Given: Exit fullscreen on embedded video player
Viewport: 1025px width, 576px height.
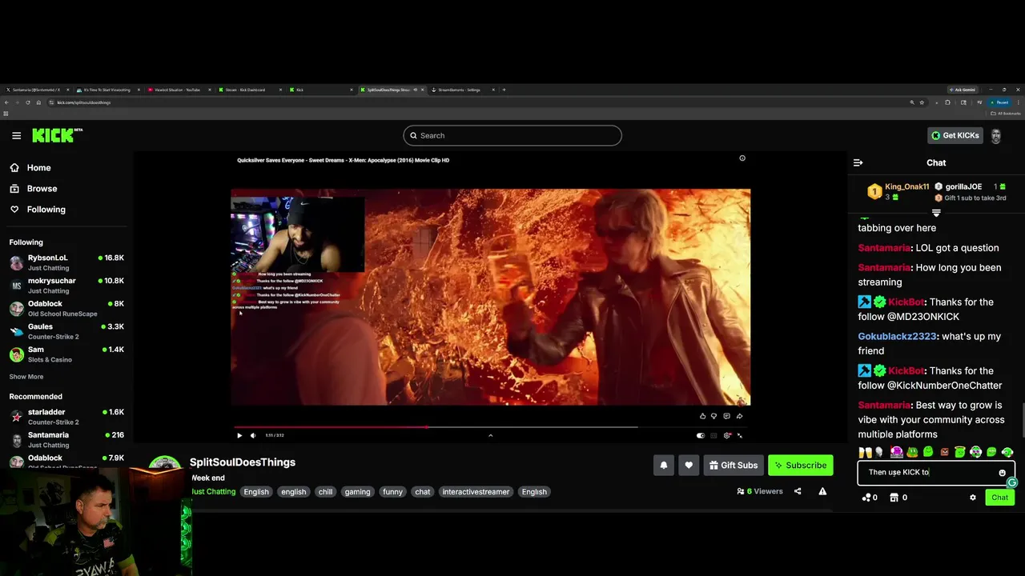Looking at the screenshot, I should pyautogui.click(x=740, y=436).
